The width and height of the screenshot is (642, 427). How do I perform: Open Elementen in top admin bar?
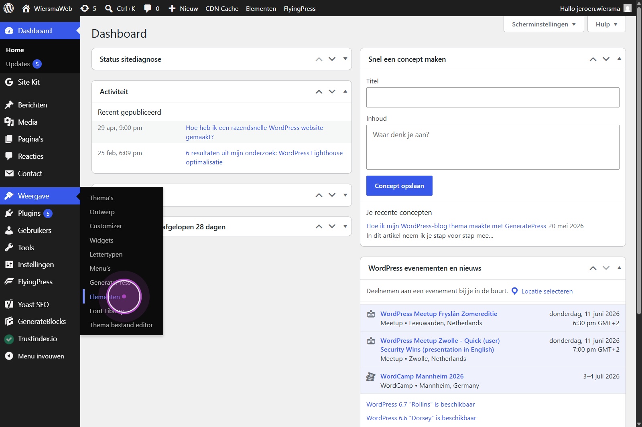tap(261, 8)
